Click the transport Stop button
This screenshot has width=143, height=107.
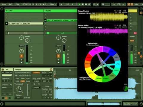[83, 4]
